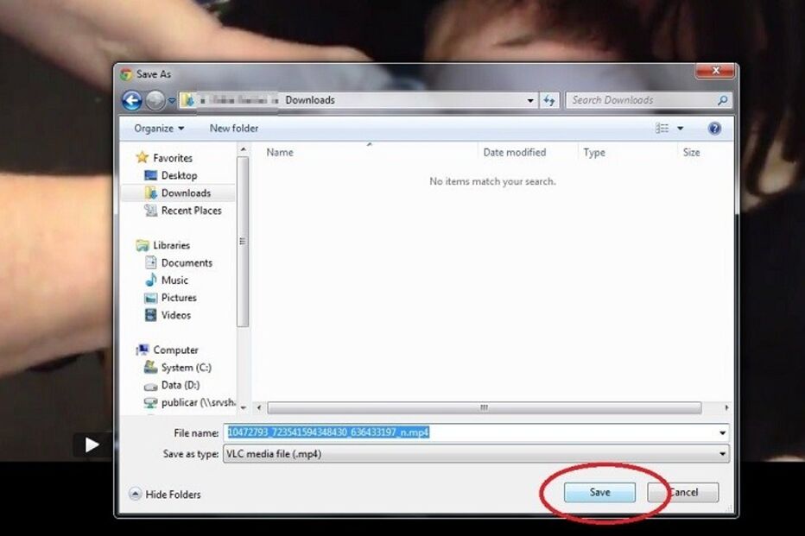Open the File name history dropdown arrow

722,432
